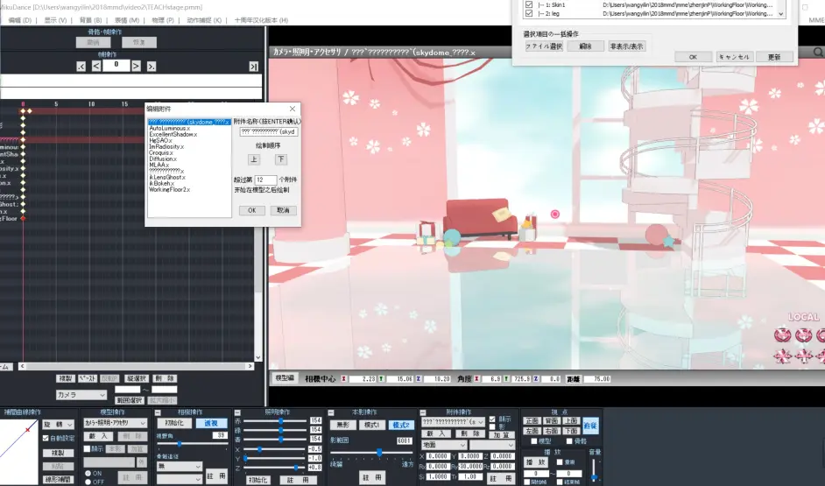Viewport: 825px width, 486px height.
Task: Click キャンセル button in the MME dialog
Action: pos(734,57)
